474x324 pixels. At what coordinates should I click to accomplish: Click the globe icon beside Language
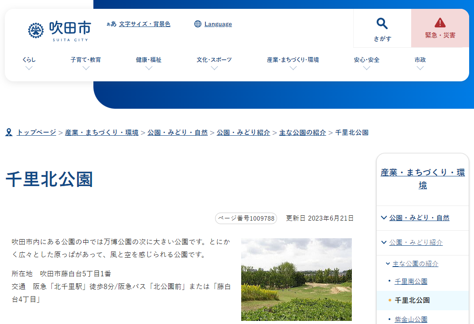(x=198, y=24)
